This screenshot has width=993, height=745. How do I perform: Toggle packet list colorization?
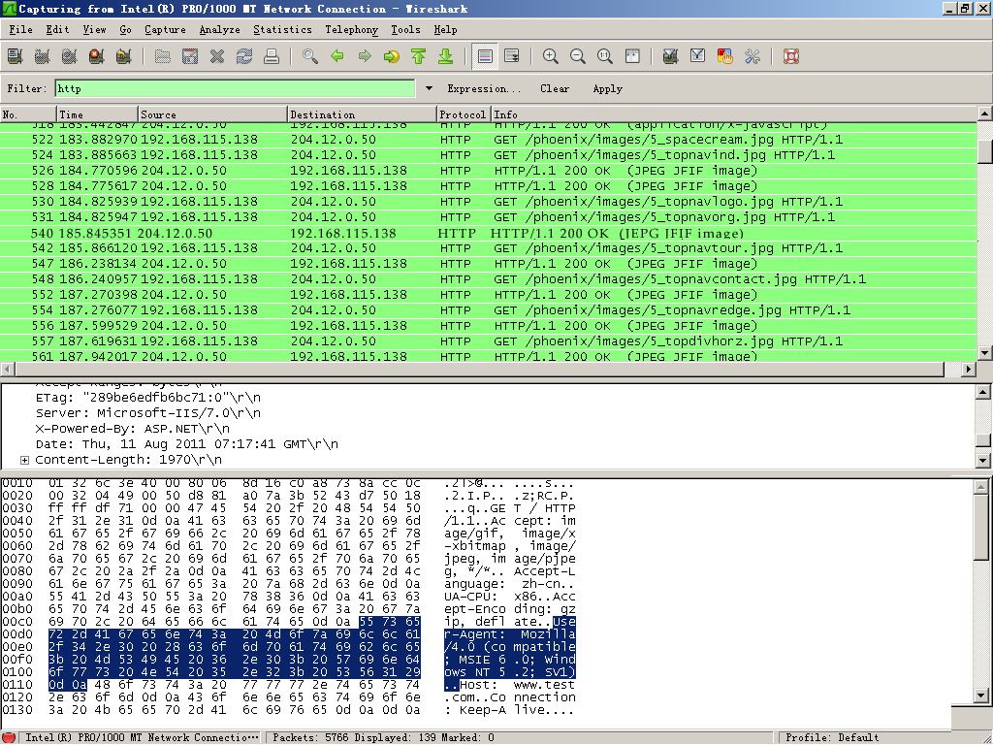pyautogui.click(x=485, y=56)
